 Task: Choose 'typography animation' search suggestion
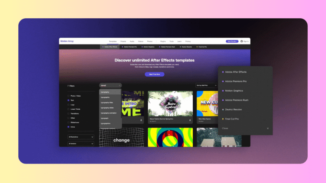pyautogui.click(x=110, y=113)
